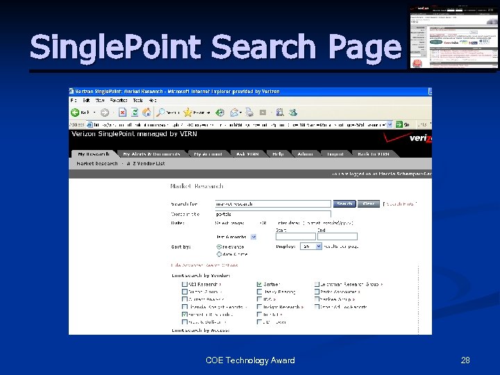This screenshot has width=500, height=375.
Task: Click the Search magnifier toolbar button
Action: pos(168,112)
